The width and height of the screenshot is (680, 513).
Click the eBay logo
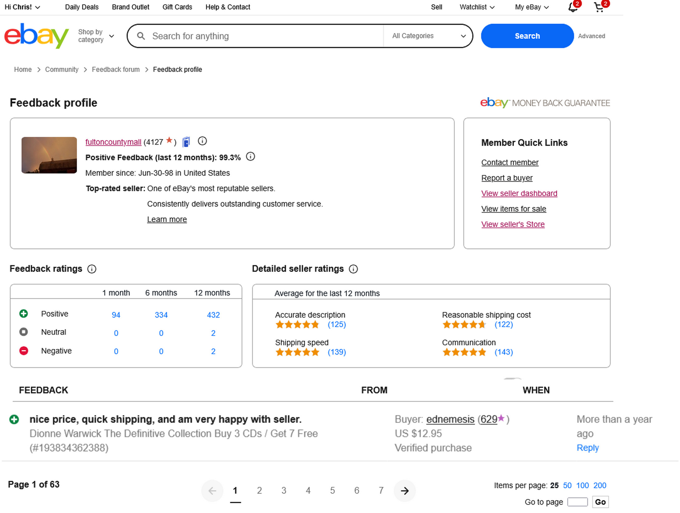pos(36,35)
